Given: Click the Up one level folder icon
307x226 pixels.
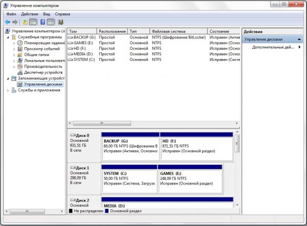Looking at the screenshot, I should pyautogui.click(x=25, y=22).
